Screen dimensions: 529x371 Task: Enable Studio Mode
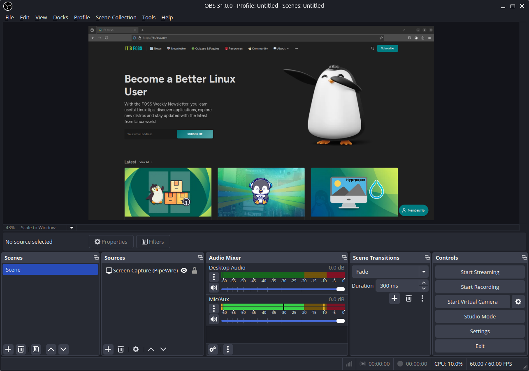pyautogui.click(x=479, y=316)
